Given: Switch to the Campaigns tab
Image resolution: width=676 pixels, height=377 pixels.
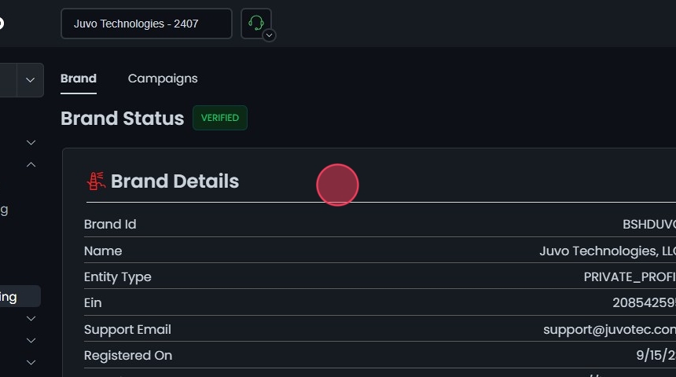Looking at the screenshot, I should point(163,79).
